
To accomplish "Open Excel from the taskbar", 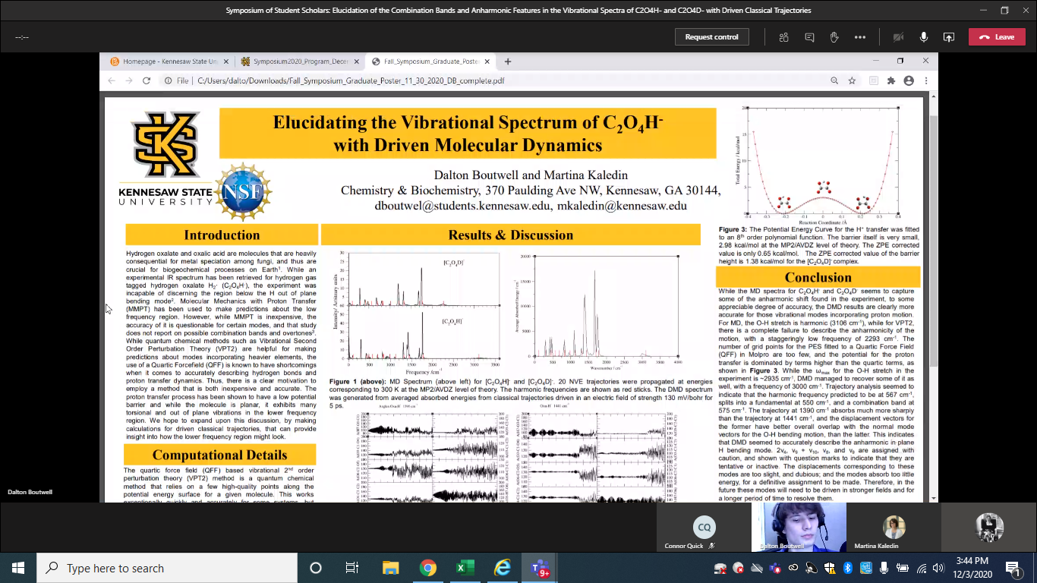I will [x=465, y=568].
